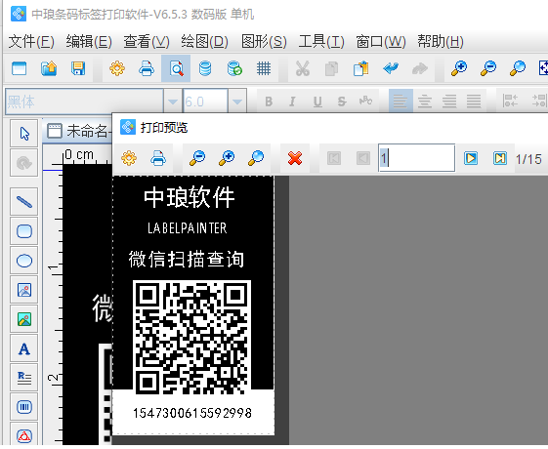548x449 pixels.
Task: Click the database settings icon in toolbar
Action: (x=205, y=68)
